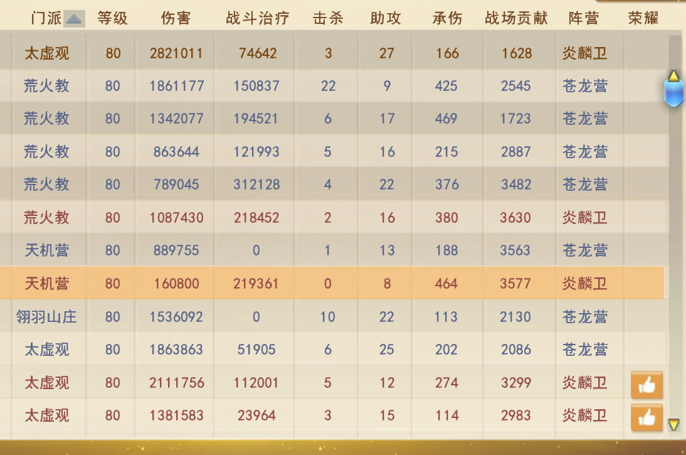Viewport: 686px width, 455px height.
Task: Select healing value 150837
Action: (256, 86)
